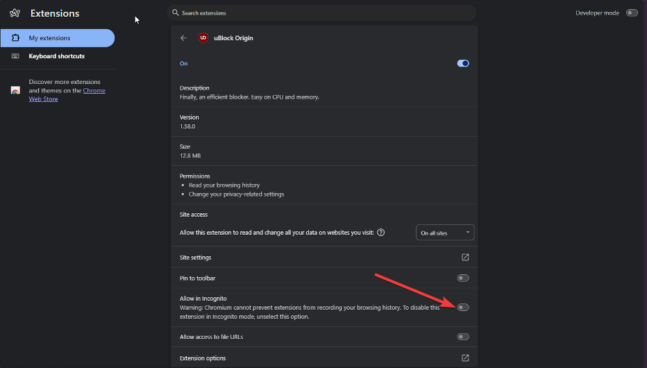This screenshot has height=368, width=647.
Task: Click the version number 1.58.0
Action: click(187, 126)
